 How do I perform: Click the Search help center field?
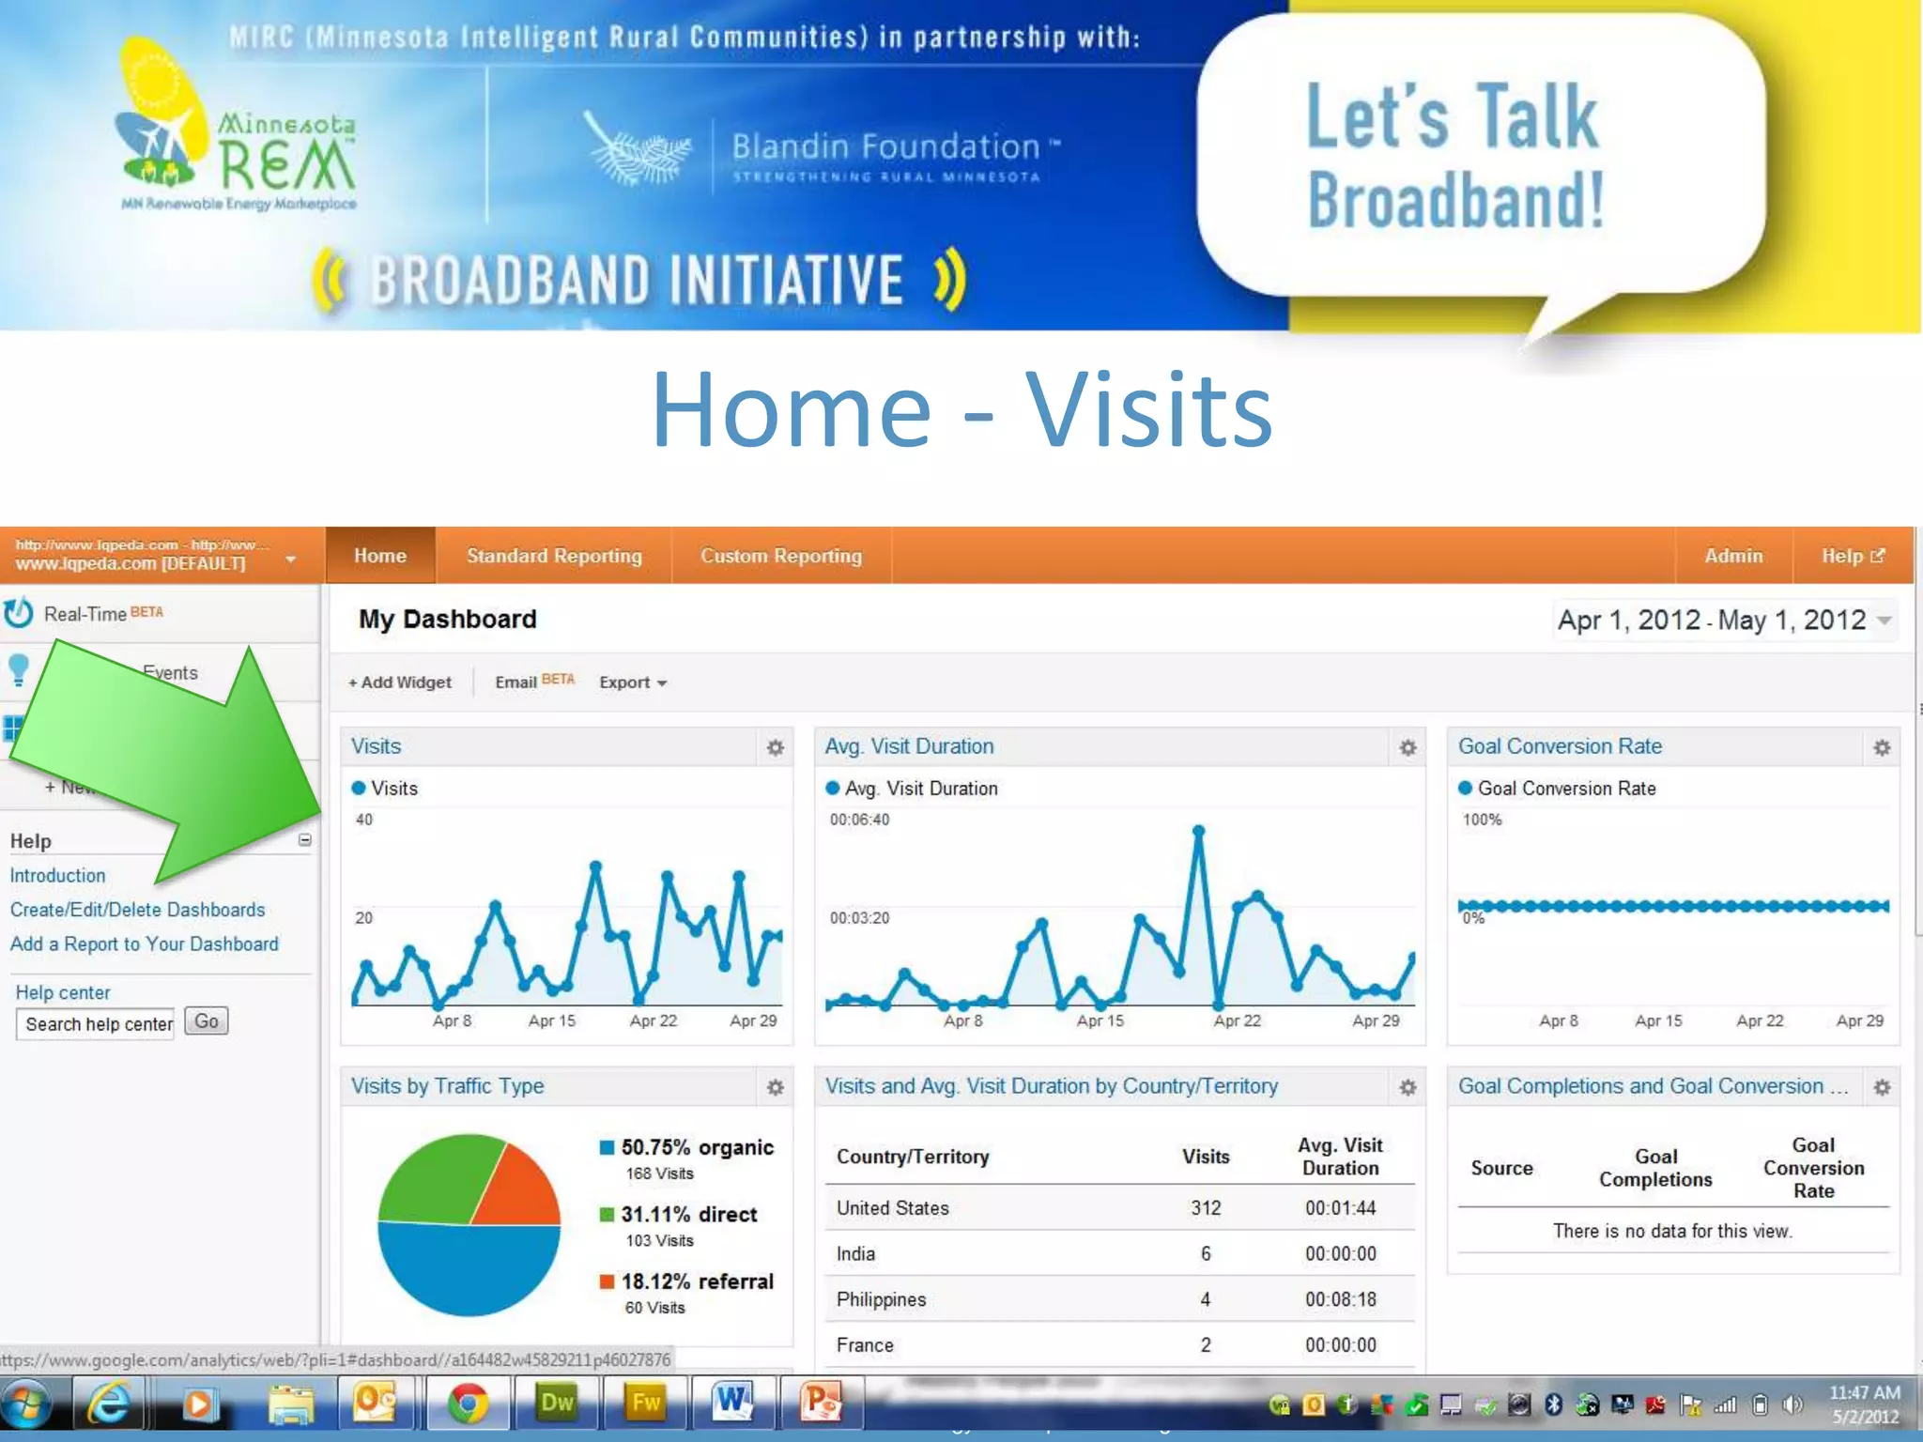(x=96, y=1024)
